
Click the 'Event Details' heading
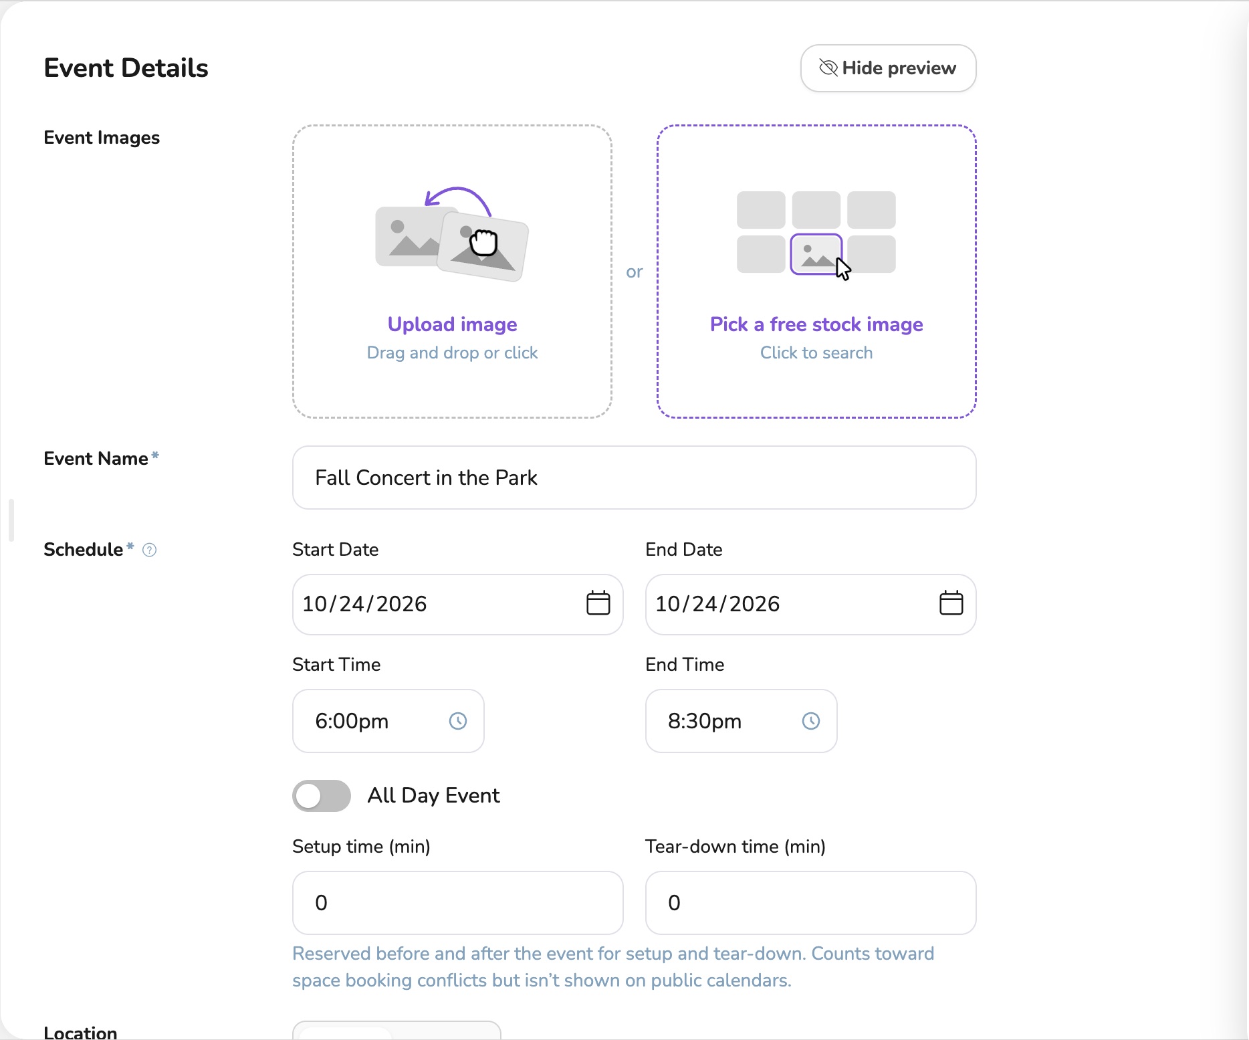[x=126, y=68]
